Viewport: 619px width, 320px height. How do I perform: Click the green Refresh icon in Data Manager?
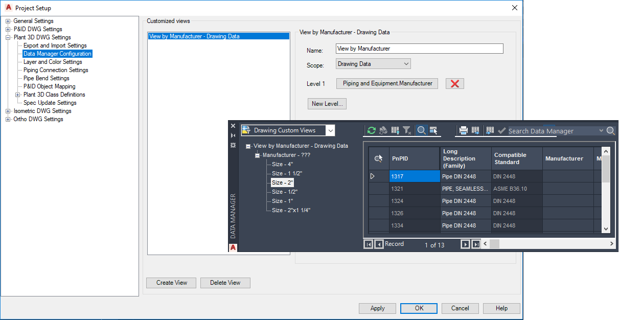[x=372, y=130]
